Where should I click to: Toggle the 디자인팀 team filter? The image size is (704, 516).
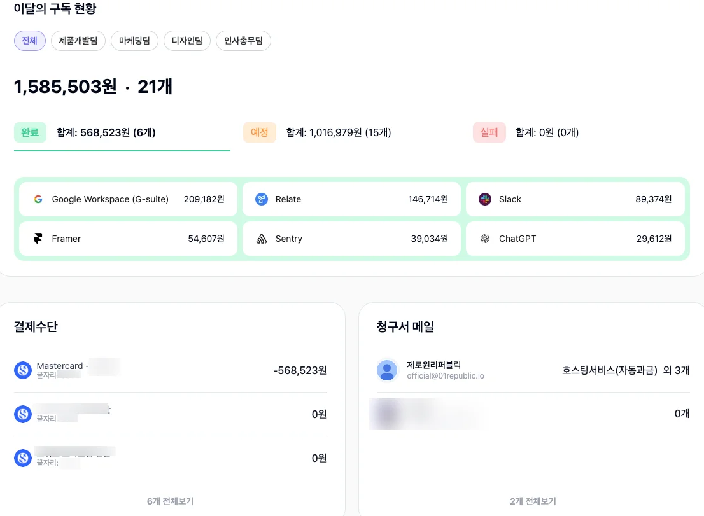coord(187,40)
